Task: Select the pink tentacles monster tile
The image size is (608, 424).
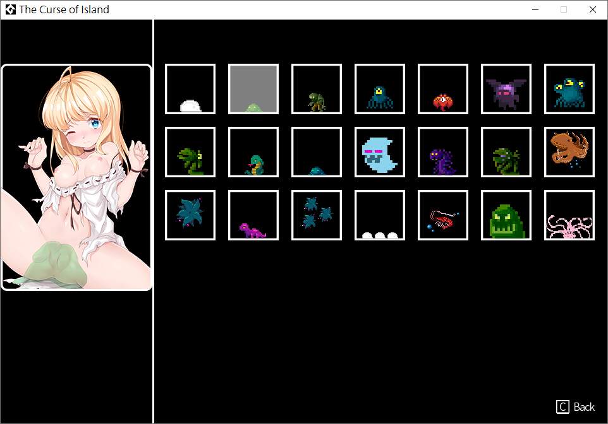Action: coord(569,215)
